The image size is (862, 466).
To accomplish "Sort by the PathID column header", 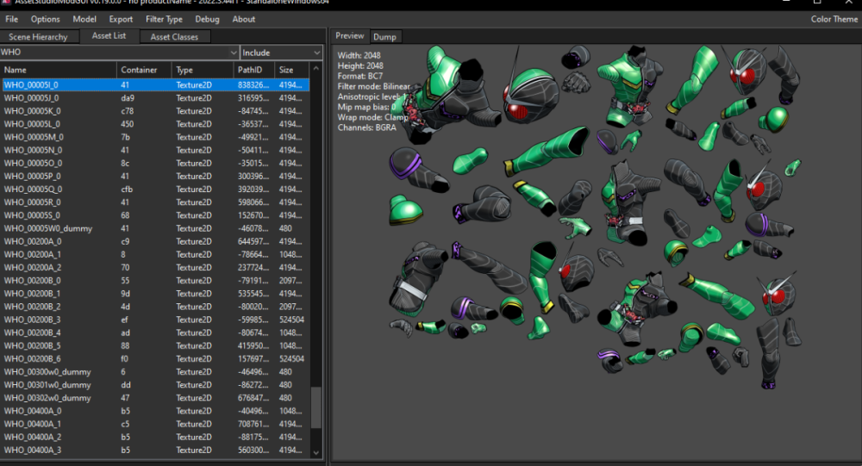I will pyautogui.click(x=254, y=70).
